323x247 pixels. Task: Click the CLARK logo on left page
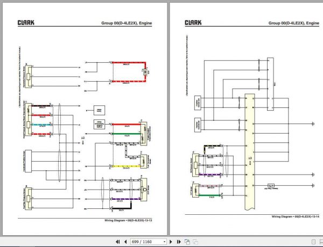tap(26, 23)
